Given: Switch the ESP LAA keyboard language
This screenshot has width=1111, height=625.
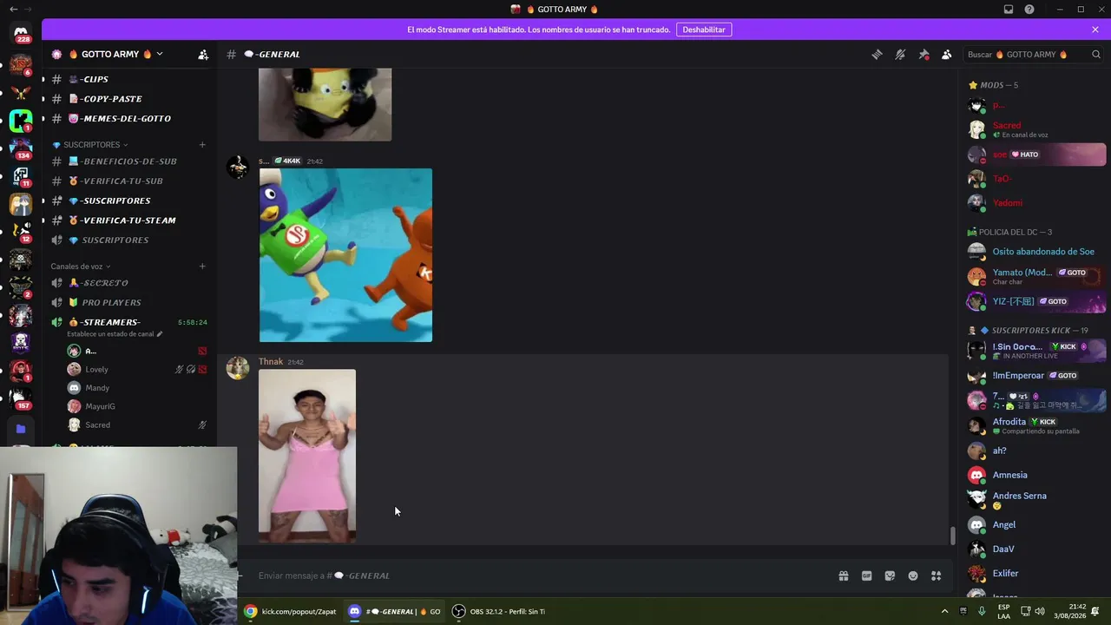Looking at the screenshot, I should pyautogui.click(x=1003, y=611).
